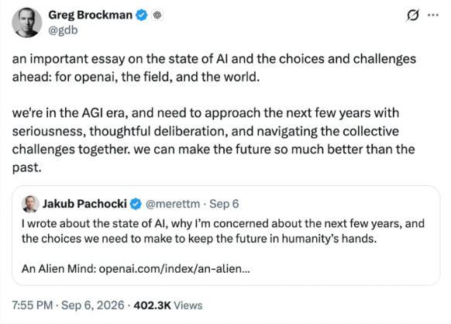This screenshot has height=324, width=451.
Task: Open Jakub Pachocki's small avatar
Action: coord(30,204)
